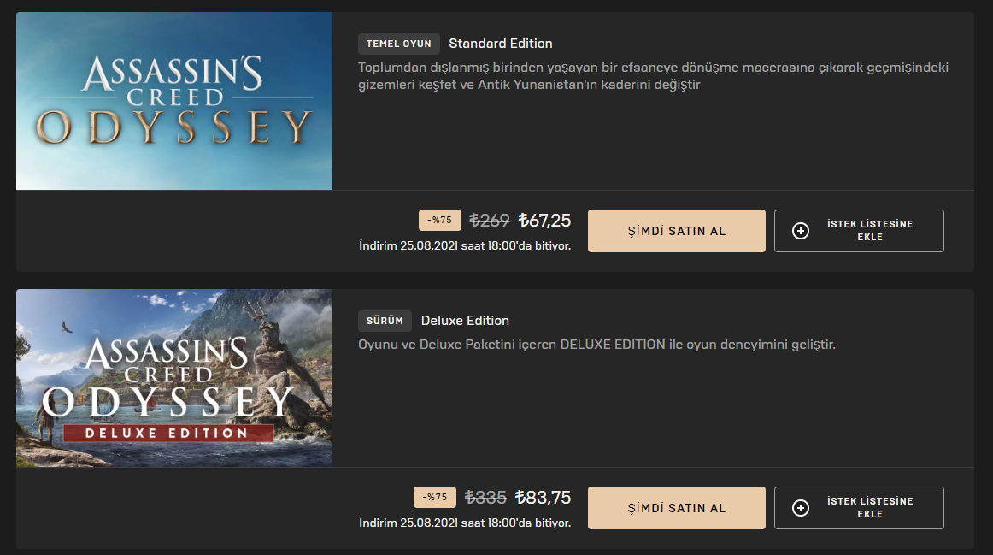Click the discounted price ₺67,25
993x555 pixels.
(x=544, y=221)
